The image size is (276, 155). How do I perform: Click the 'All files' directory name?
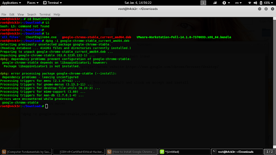click(10, 37)
